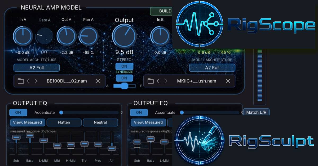Click the Match L/R button
The image size is (318, 166).
coord(256,112)
